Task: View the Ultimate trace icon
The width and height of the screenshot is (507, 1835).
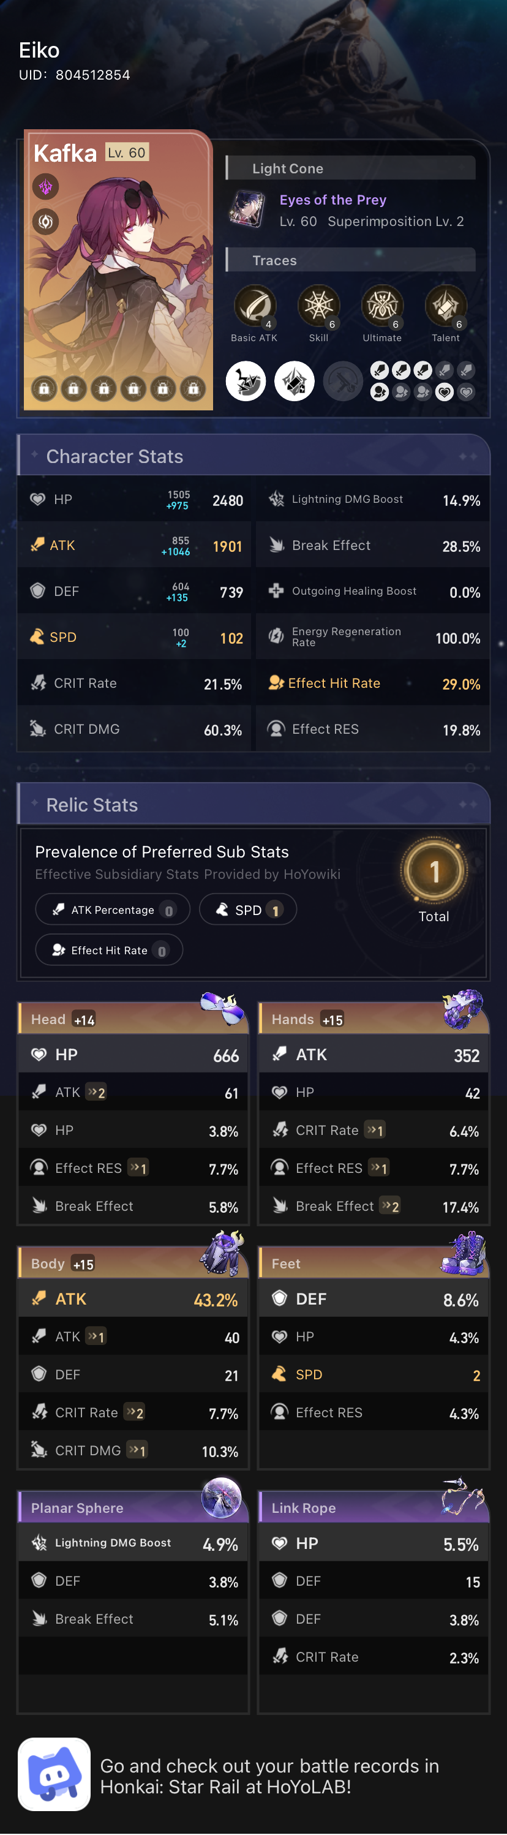Action: tap(381, 305)
